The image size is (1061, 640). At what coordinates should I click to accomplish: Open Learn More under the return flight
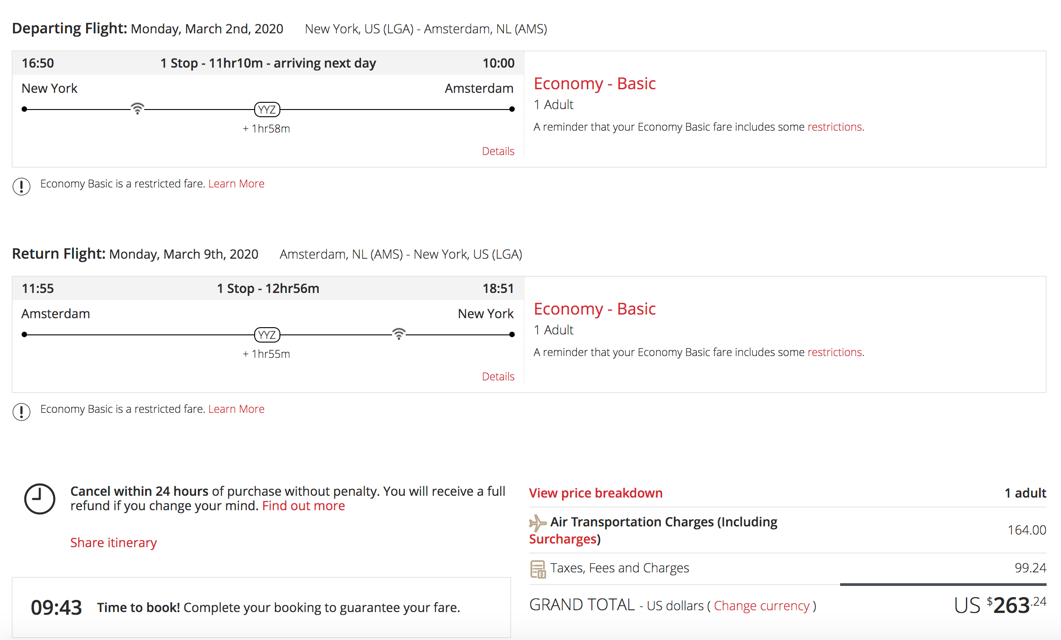[x=236, y=409]
